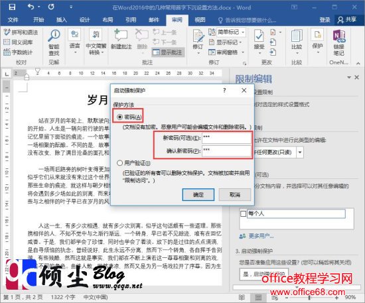Open the Customize Quick Access Toolbar arrow
The height and width of the screenshot is (303, 365).
[x=71, y=7]
